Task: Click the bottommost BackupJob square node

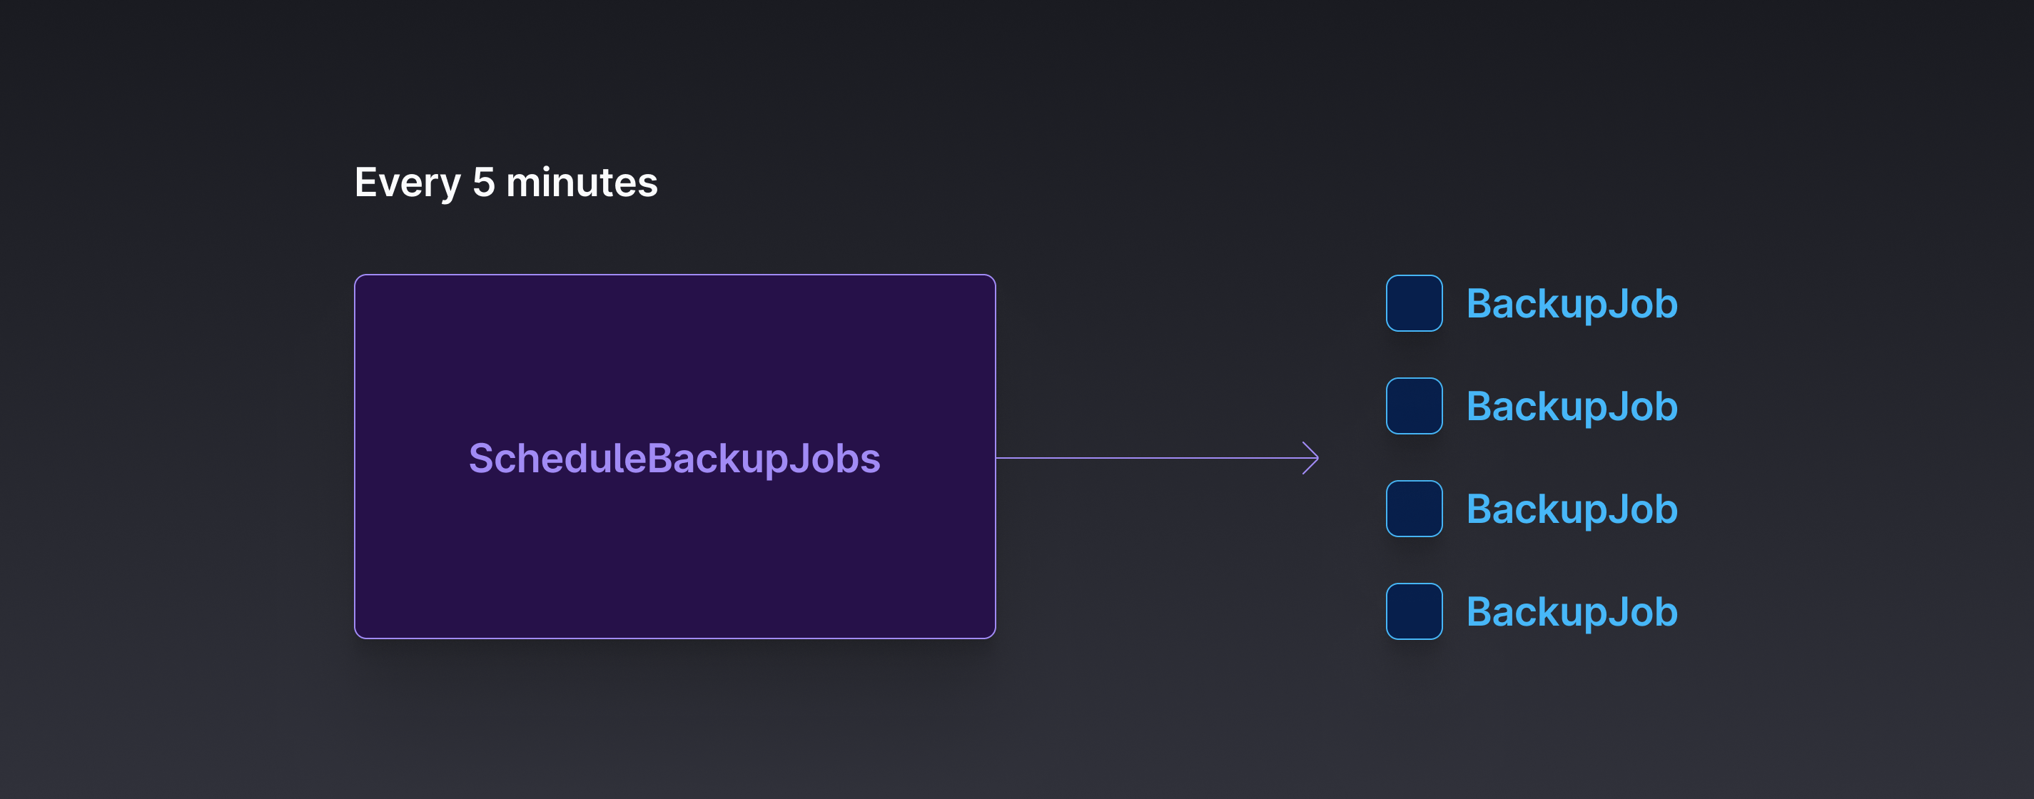Action: coord(1413,612)
